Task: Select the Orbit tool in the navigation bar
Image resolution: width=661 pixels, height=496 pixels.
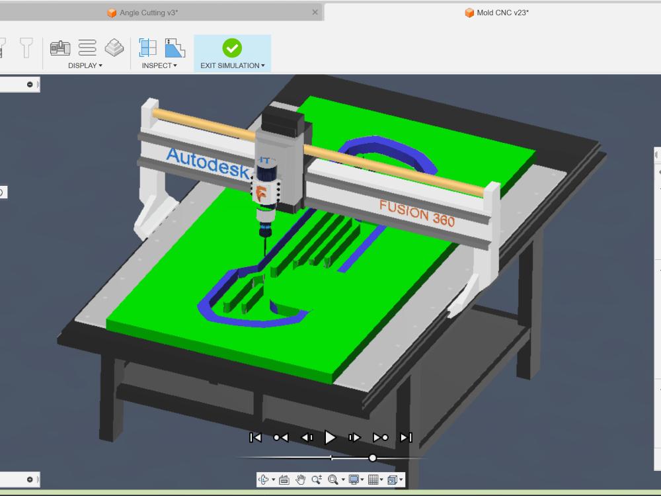Action: click(264, 479)
